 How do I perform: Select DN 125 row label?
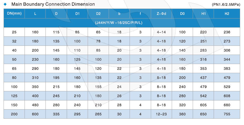pos(14,96)
